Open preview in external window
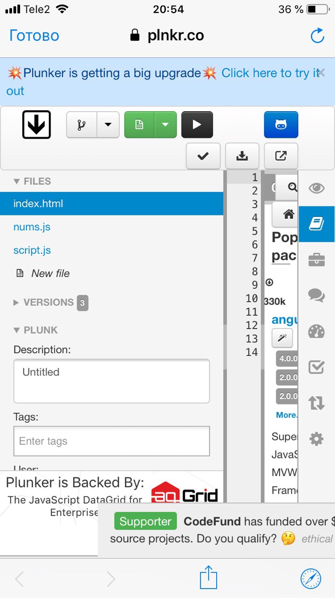Viewport: 335px width, 598px height. pos(281,156)
